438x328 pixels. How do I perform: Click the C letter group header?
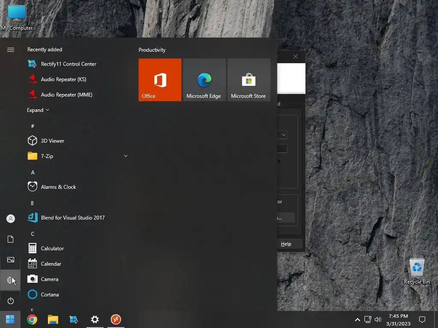point(33,234)
